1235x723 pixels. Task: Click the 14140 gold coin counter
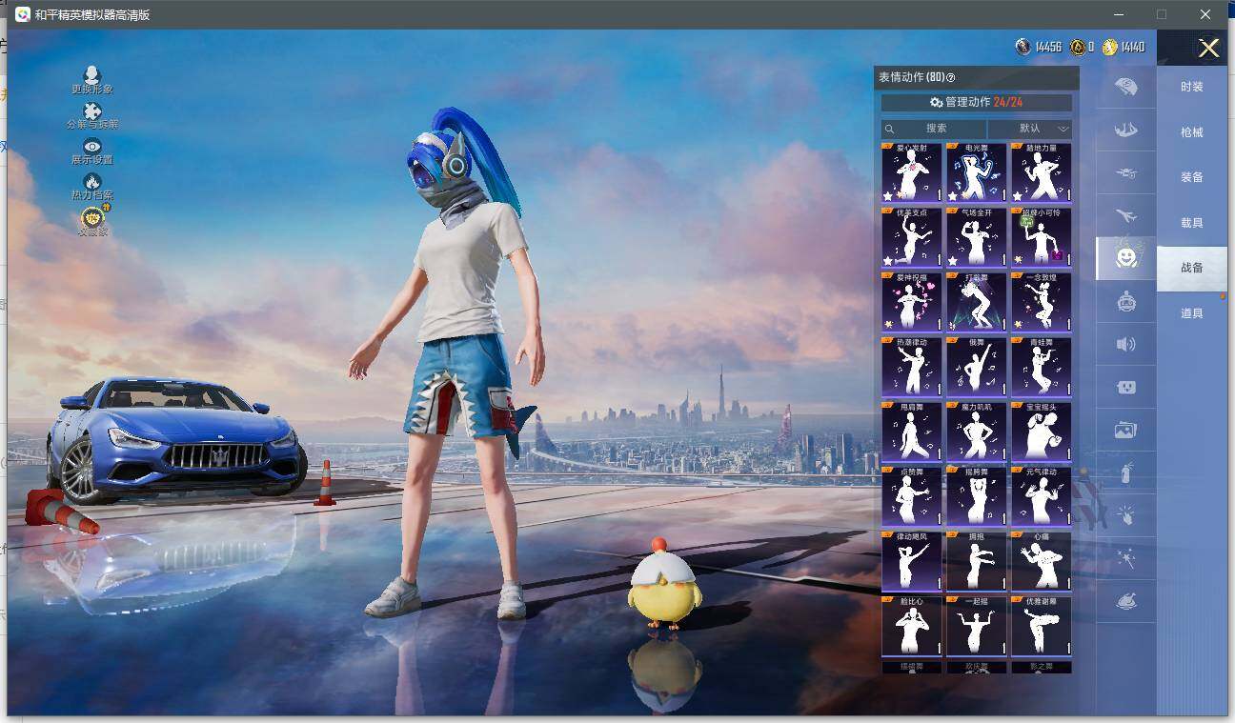pyautogui.click(x=1124, y=47)
